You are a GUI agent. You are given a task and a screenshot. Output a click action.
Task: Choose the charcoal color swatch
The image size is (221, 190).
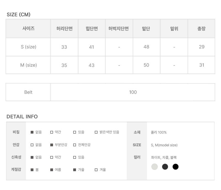point(165,167)
